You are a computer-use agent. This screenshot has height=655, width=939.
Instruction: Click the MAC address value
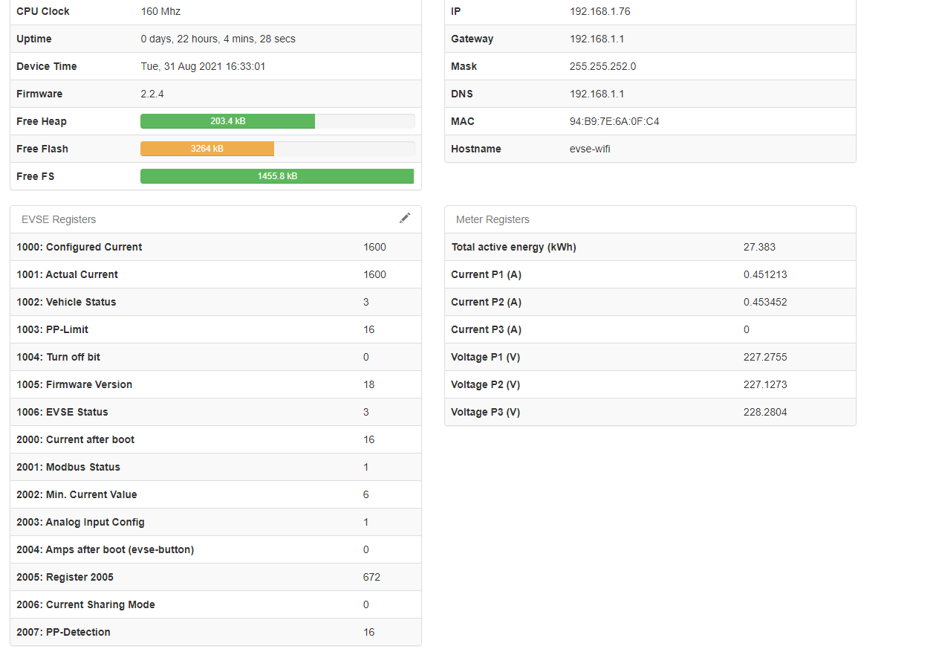click(614, 121)
